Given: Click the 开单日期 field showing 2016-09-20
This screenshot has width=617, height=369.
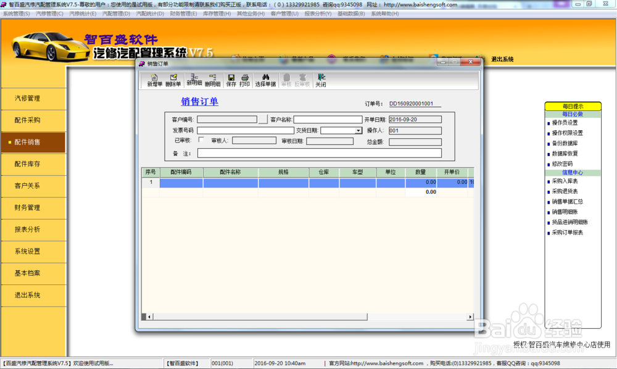Looking at the screenshot, I should pos(415,119).
